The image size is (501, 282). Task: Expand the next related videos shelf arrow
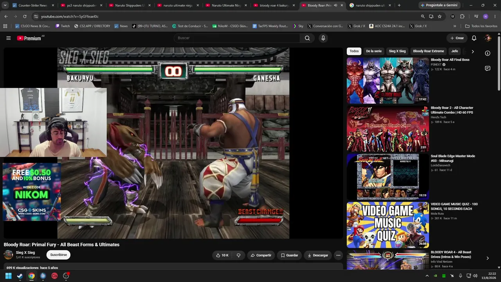coord(487,258)
